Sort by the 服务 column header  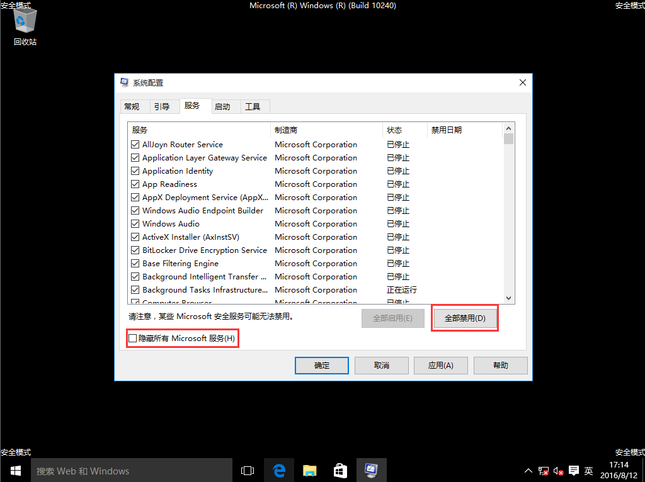pos(199,130)
